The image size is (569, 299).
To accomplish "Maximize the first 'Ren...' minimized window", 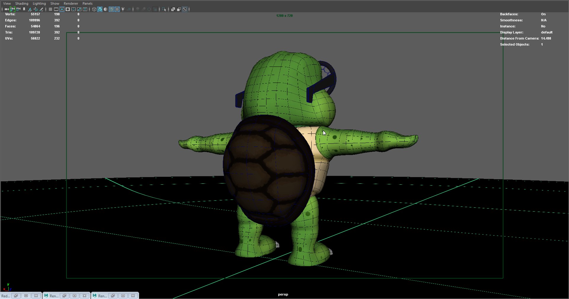I will point(74,296).
